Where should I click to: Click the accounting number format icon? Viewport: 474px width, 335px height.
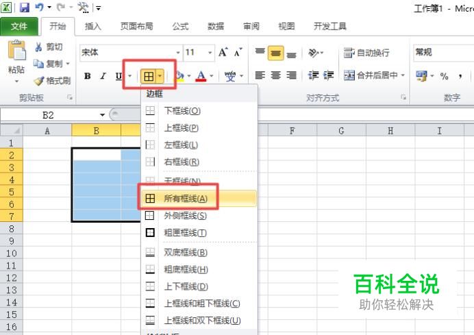pos(421,75)
